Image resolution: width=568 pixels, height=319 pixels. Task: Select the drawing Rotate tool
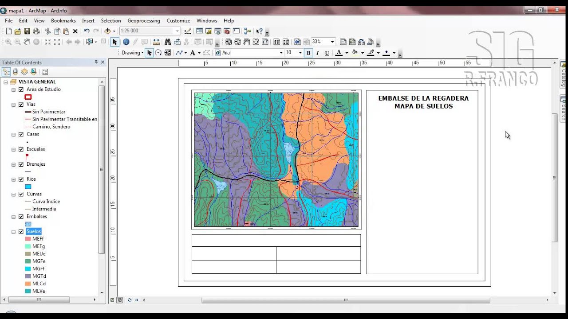158,53
